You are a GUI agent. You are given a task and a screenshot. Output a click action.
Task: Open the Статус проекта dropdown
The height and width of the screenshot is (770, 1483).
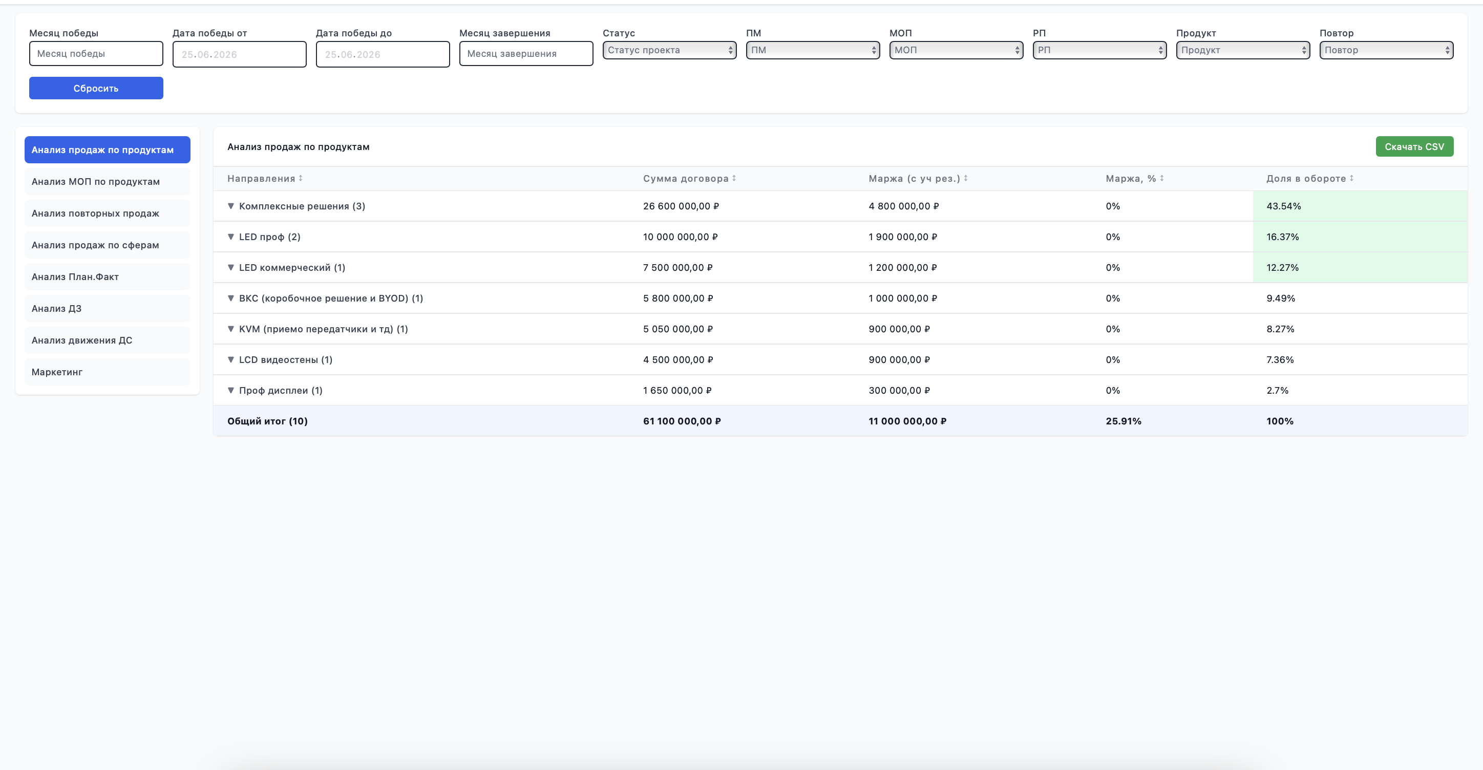(x=669, y=50)
